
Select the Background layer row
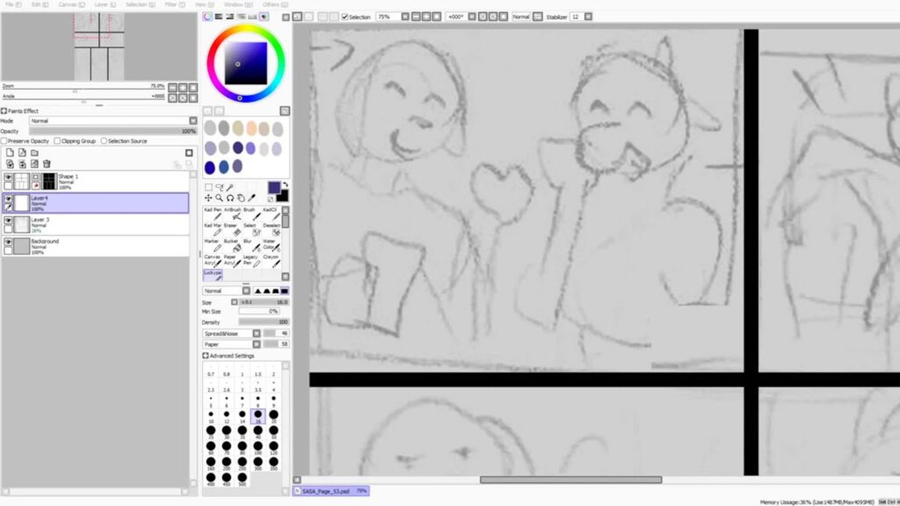tap(96, 246)
